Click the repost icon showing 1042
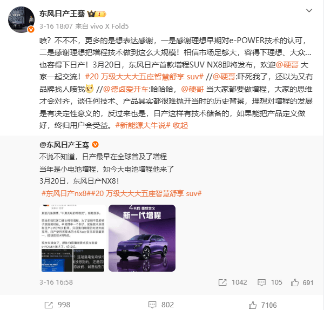This screenshot has height=310, width=324. point(233,282)
